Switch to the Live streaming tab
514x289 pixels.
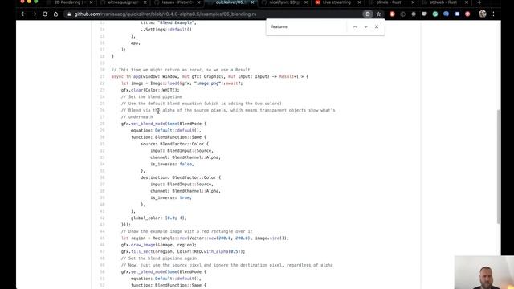click(336, 2)
